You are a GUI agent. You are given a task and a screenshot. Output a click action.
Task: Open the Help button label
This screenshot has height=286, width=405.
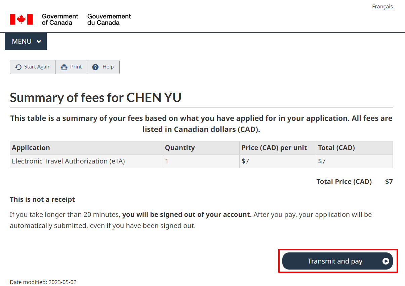tap(108, 67)
